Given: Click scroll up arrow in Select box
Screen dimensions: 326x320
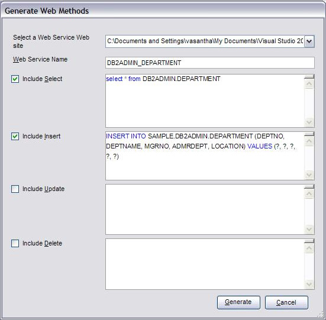Looking at the screenshot, I should (x=309, y=84).
